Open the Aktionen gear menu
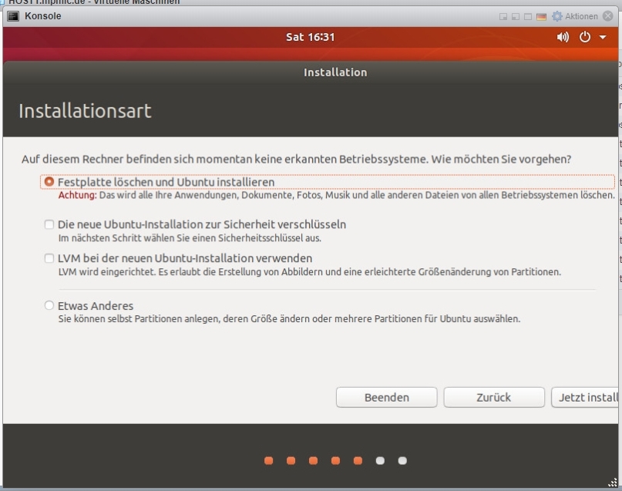The width and height of the screenshot is (622, 491). pyautogui.click(x=557, y=16)
